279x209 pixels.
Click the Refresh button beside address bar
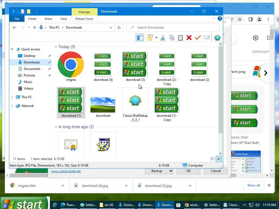(x=119, y=27)
